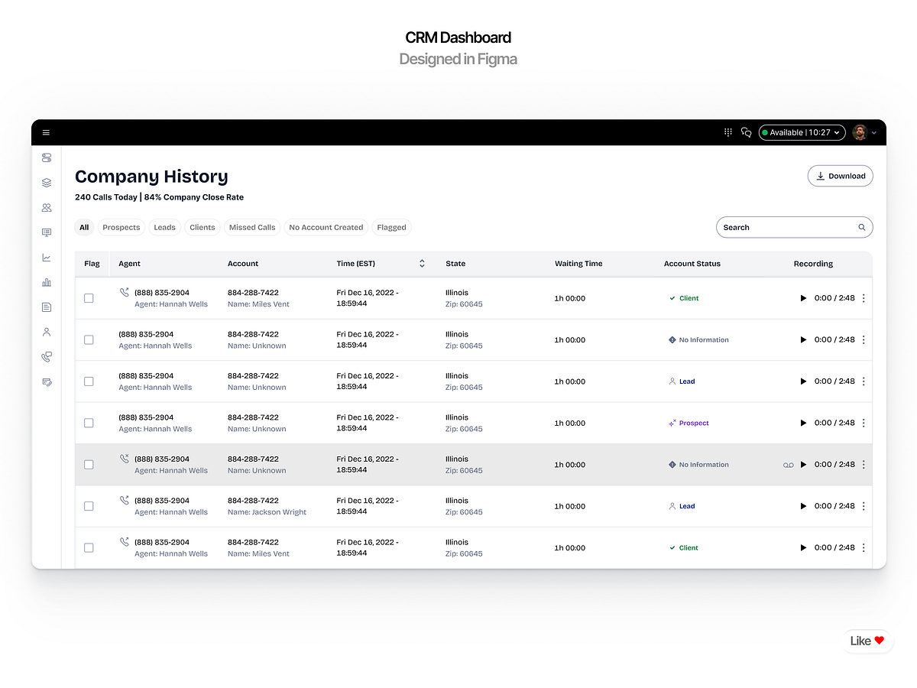The height and width of the screenshot is (688, 917).
Task: Select the Prospects filter tab
Action: [x=121, y=227]
